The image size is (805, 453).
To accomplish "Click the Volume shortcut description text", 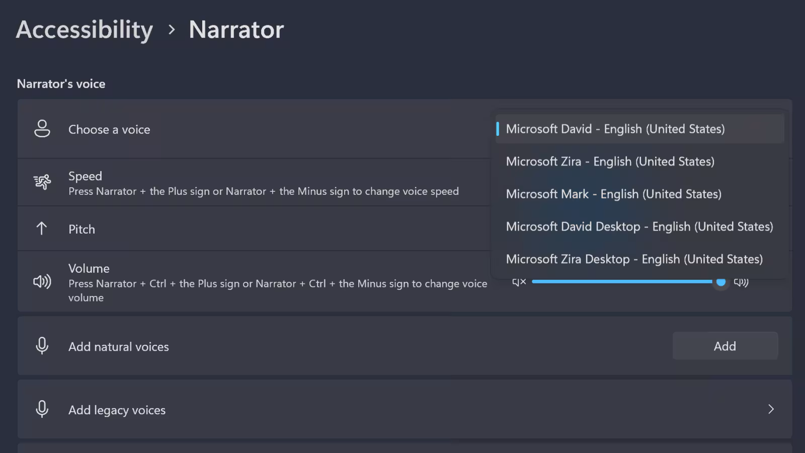I will click(x=278, y=290).
